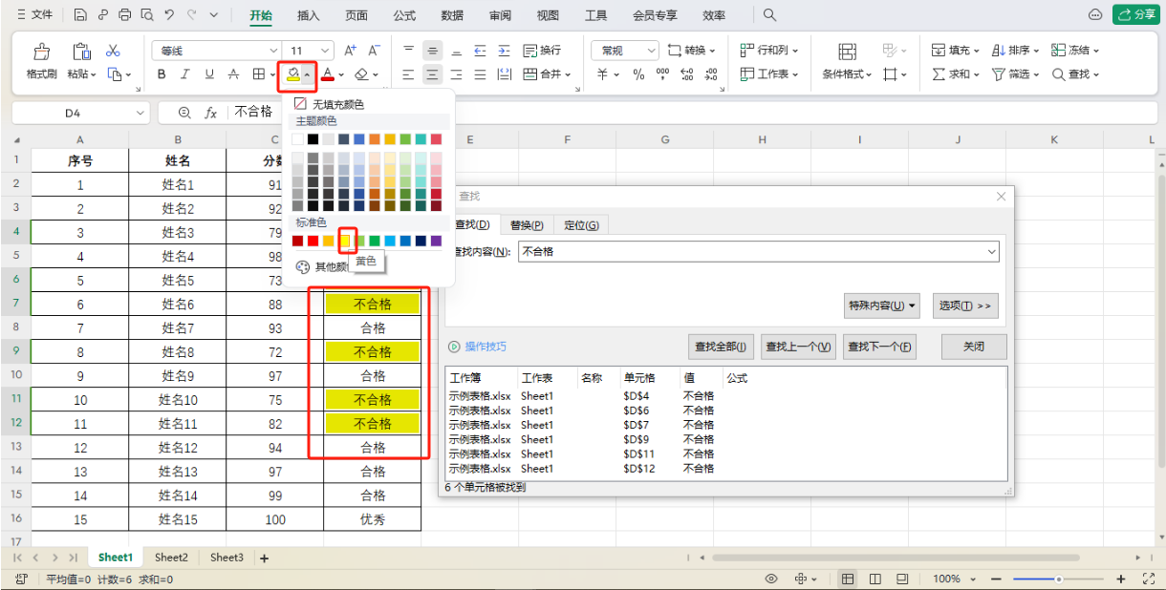Screen dimensions: 1166x590
Task: Click the search magnifier in the tab bar
Action: click(x=769, y=15)
